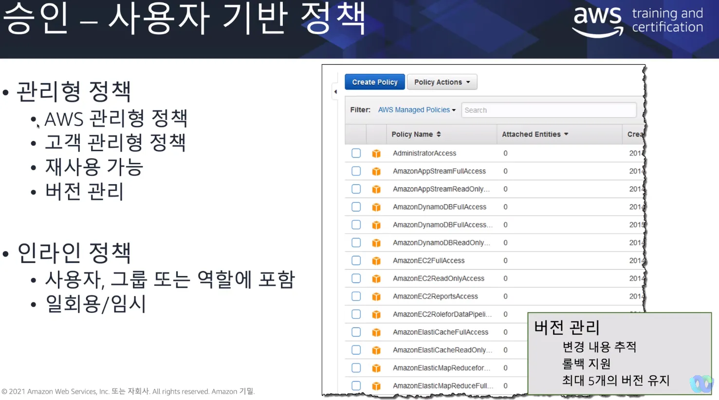
Task: Sort by the Policy Name column
Action: point(416,134)
